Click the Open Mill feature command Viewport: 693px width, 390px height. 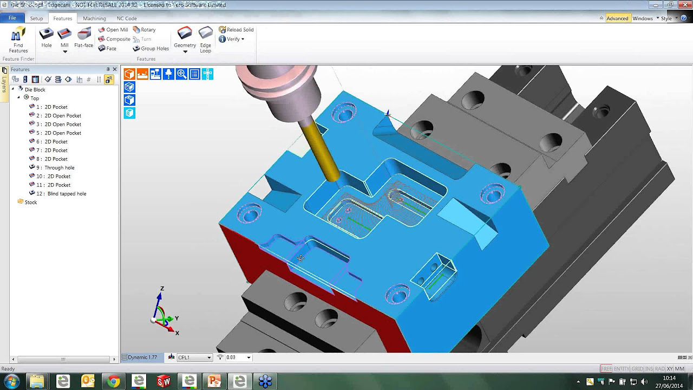pos(113,30)
